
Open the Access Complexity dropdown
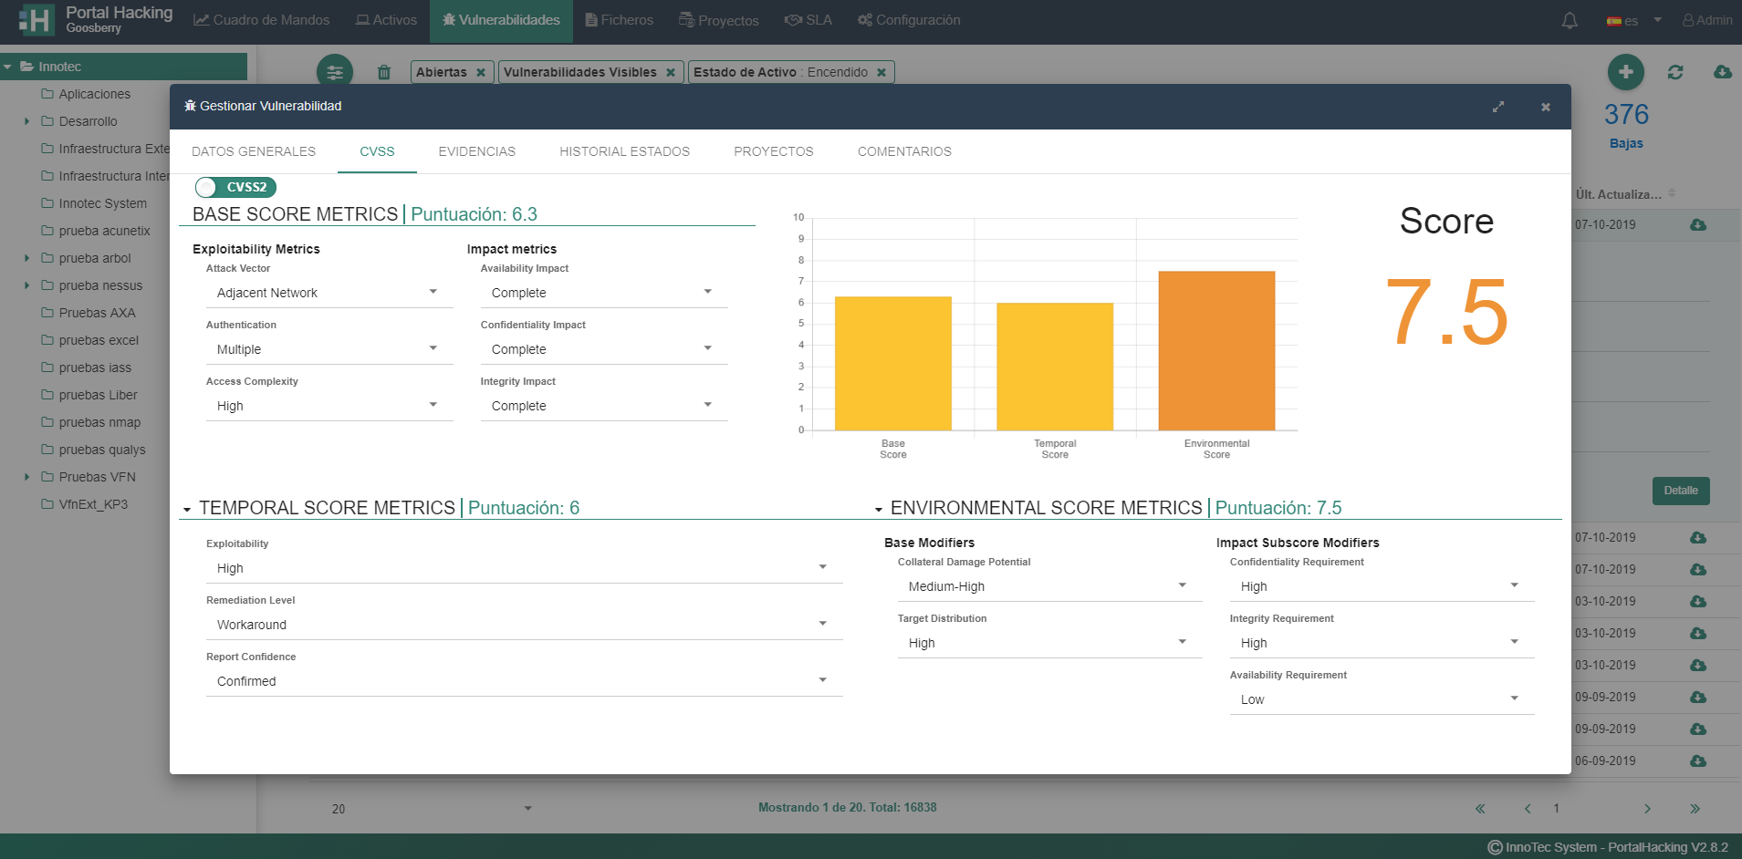[329, 406]
